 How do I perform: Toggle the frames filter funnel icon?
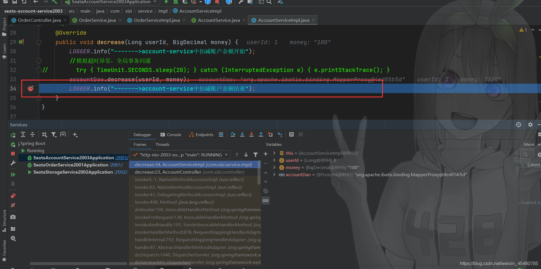pos(256,155)
